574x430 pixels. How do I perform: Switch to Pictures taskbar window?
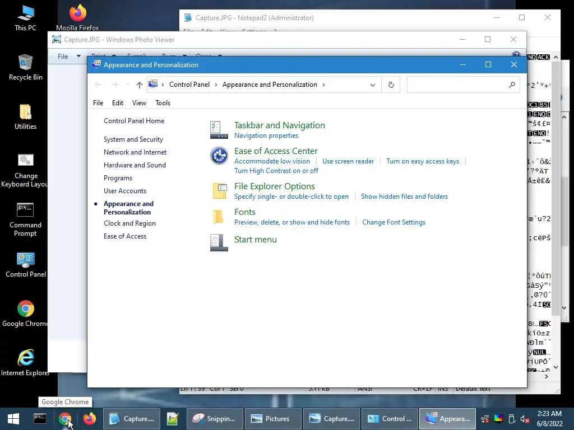pyautogui.click(x=272, y=419)
